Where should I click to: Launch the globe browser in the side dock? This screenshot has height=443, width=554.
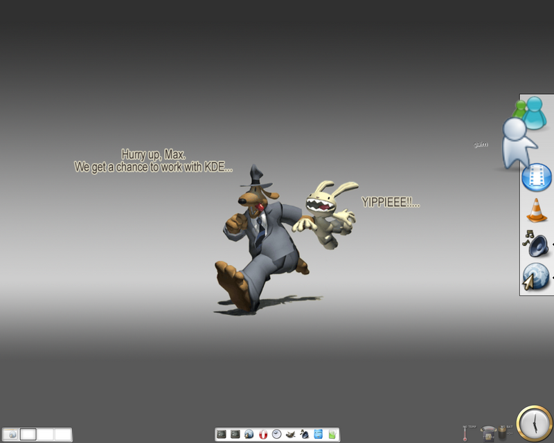(x=535, y=277)
